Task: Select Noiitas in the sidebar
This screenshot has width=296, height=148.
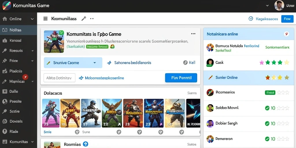Action: pos(18,30)
